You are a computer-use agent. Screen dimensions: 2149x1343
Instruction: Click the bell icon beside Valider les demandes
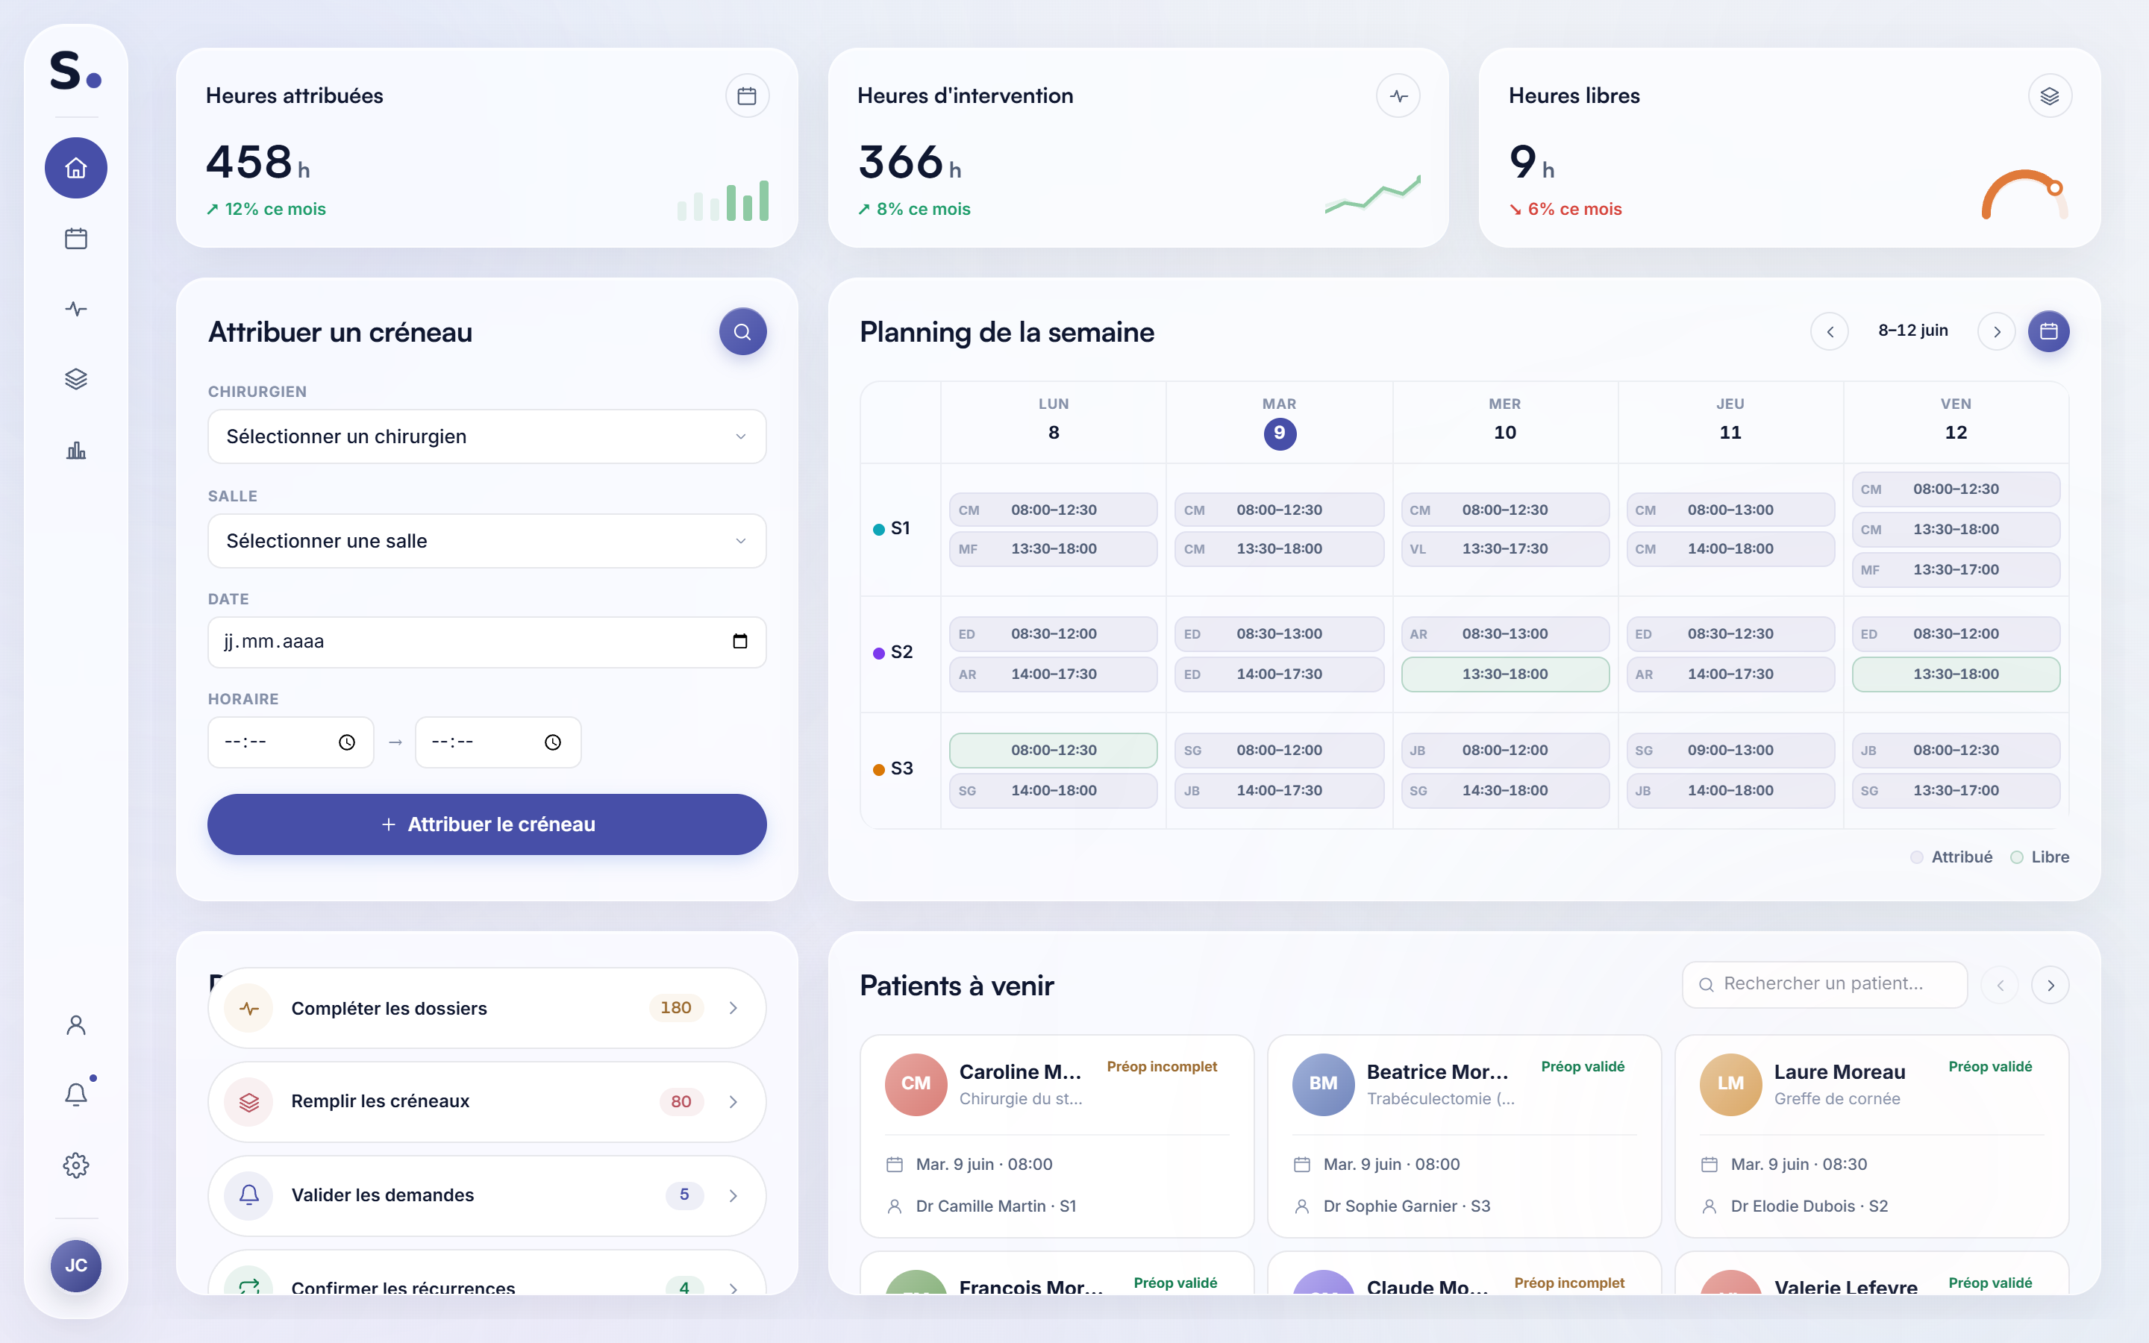(x=248, y=1195)
